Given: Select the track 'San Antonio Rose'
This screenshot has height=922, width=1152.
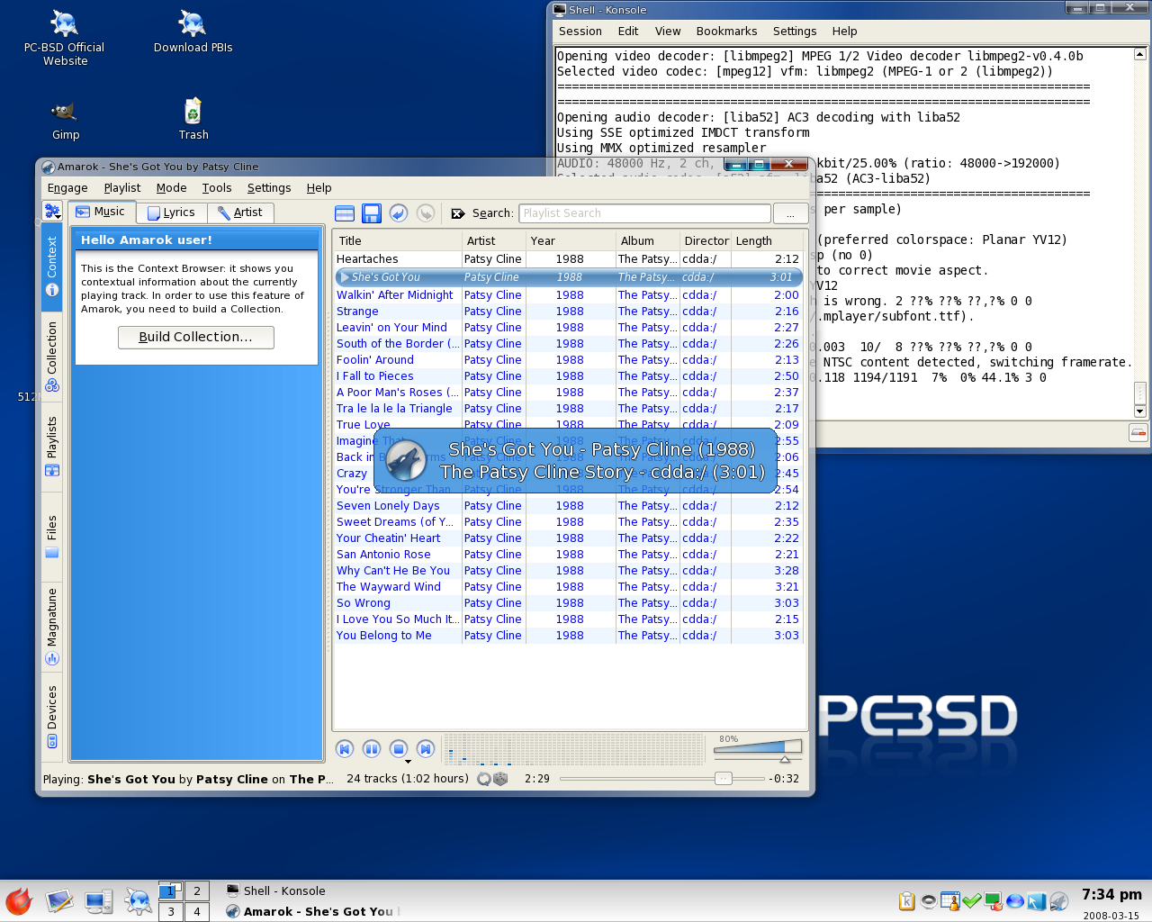Looking at the screenshot, I should click(x=568, y=555).
